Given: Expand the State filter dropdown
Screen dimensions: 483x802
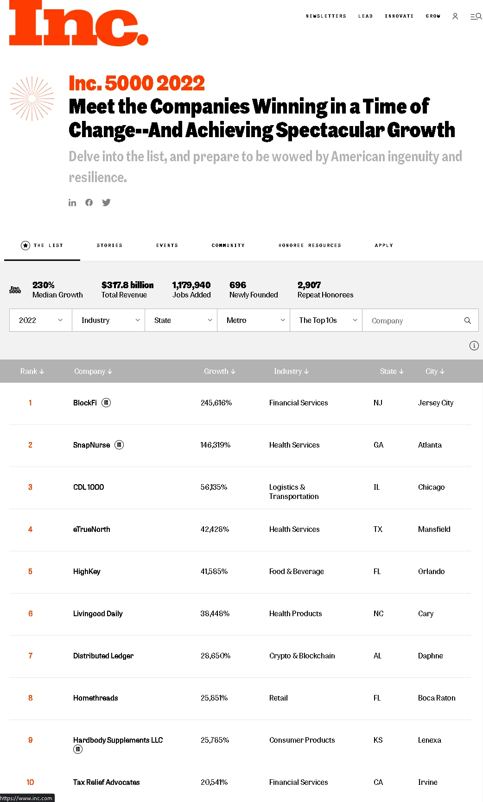Looking at the screenshot, I should [181, 320].
